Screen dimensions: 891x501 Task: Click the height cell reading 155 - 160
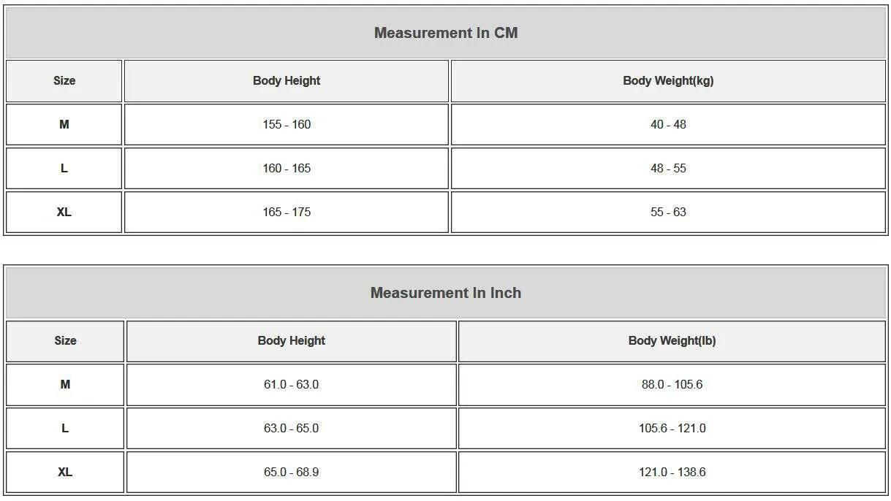click(287, 124)
